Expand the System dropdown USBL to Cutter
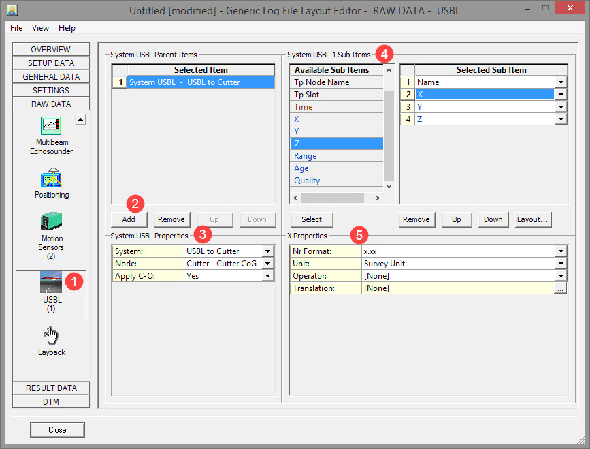The image size is (590, 449). tap(267, 251)
